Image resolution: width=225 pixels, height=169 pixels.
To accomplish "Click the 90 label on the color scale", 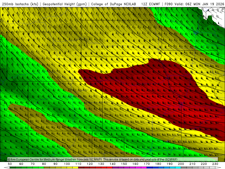I will 55,164.
